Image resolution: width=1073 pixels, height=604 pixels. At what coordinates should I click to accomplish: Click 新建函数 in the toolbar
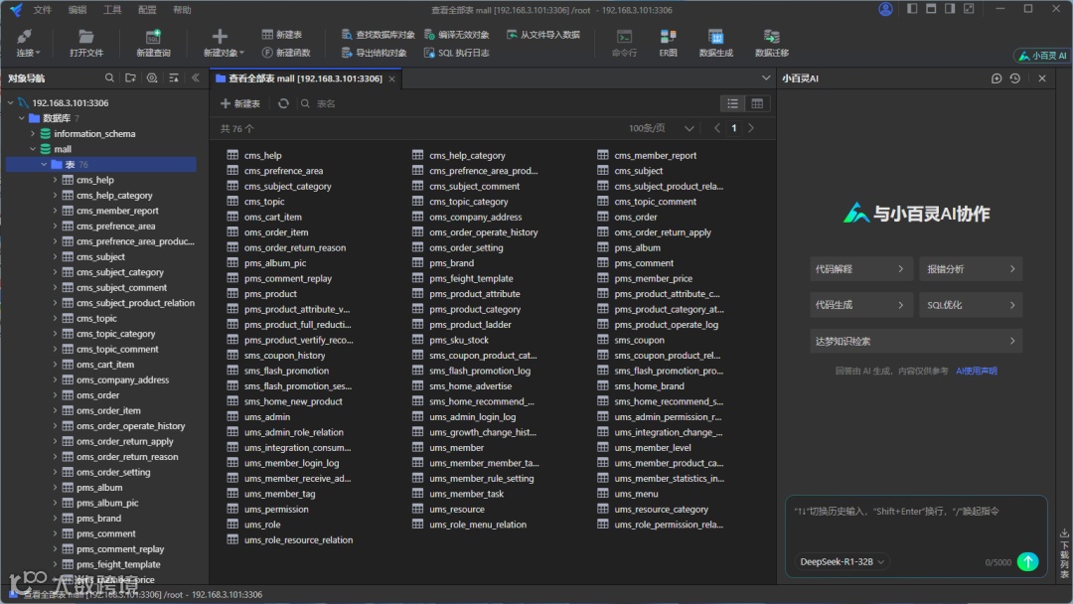pyautogui.click(x=286, y=53)
